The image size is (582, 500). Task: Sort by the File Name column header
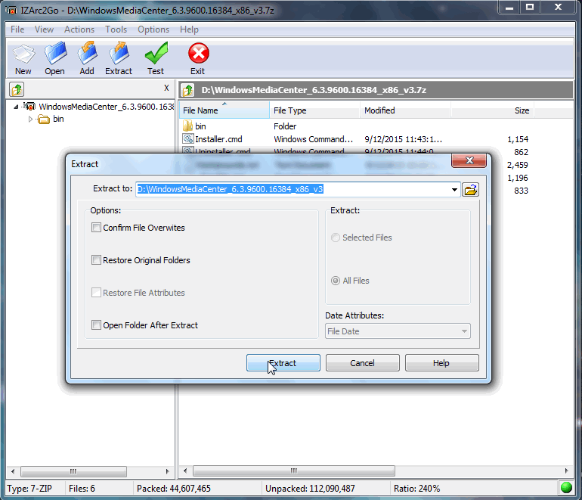click(x=224, y=110)
